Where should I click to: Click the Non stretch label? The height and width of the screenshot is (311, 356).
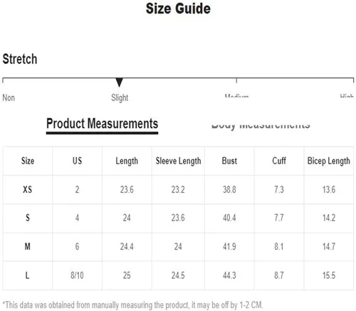(9, 97)
